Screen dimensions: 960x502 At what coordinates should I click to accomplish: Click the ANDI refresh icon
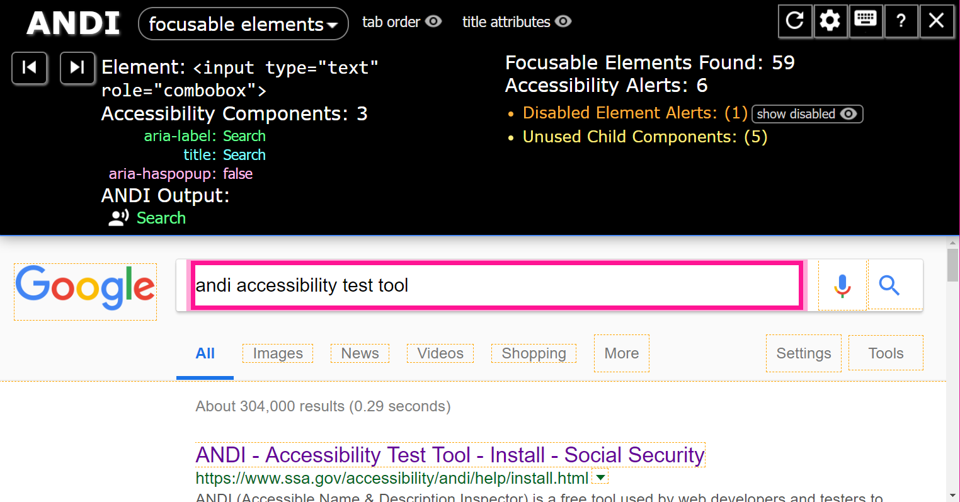795,21
